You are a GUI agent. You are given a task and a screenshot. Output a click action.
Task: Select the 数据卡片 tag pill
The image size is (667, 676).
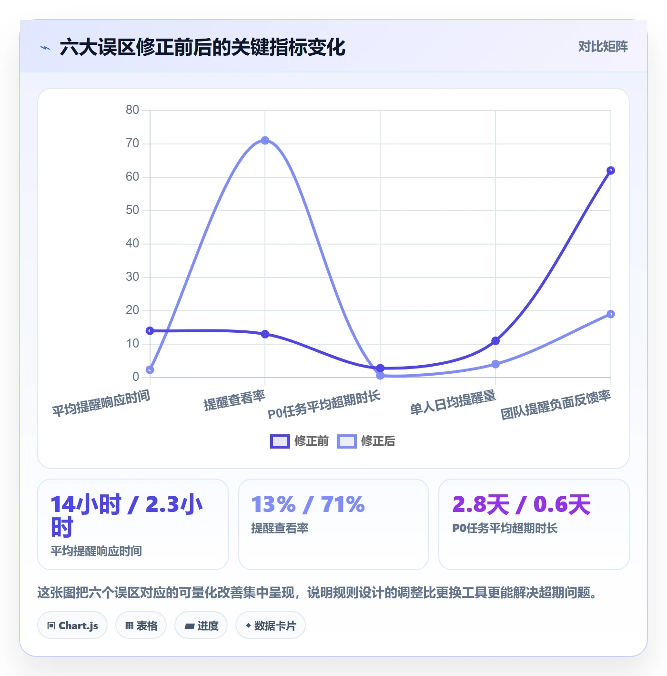[x=271, y=625]
